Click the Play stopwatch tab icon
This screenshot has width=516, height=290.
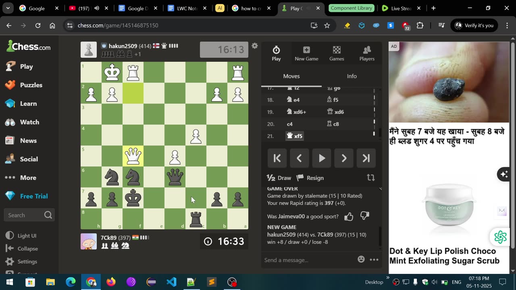pyautogui.click(x=276, y=50)
